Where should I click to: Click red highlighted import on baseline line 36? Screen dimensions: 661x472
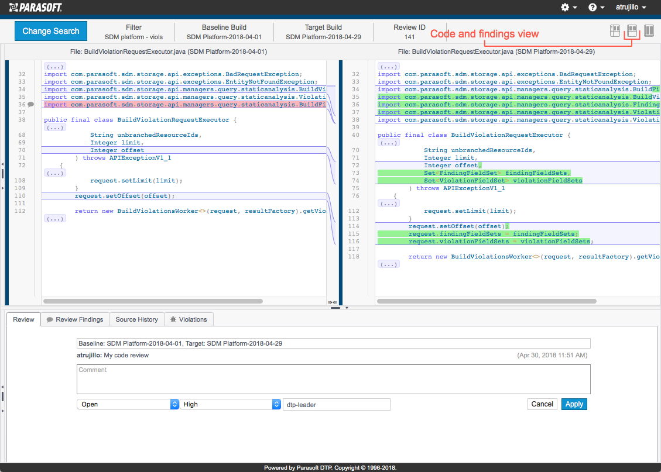[184, 105]
